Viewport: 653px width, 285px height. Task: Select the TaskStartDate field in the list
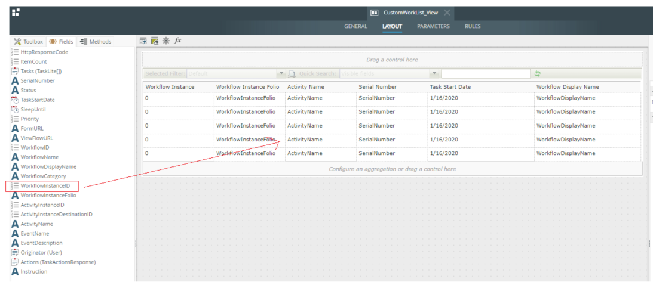[37, 100]
